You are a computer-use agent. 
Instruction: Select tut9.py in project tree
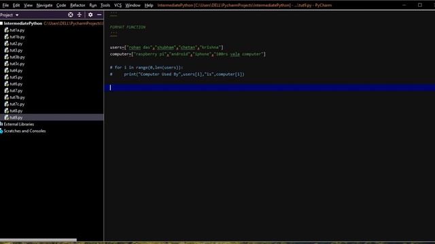(16, 117)
